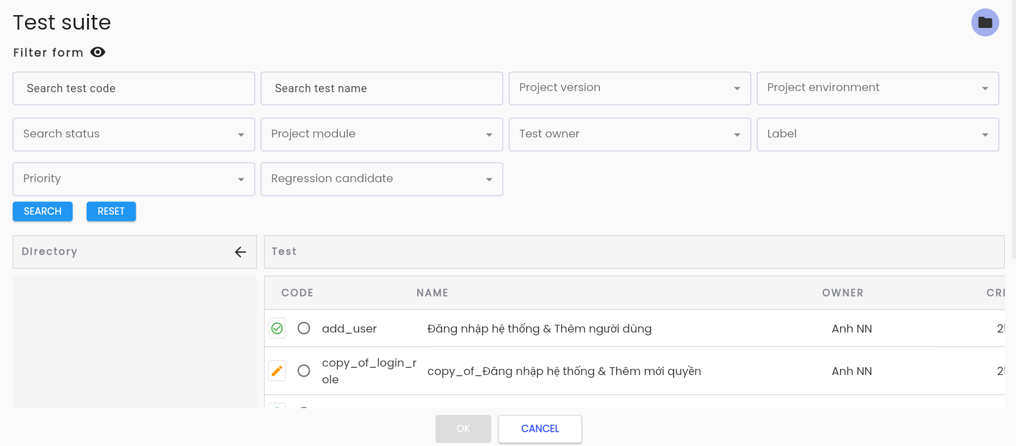Expand the Project module dropdown
This screenshot has width=1016, height=446.
coord(381,134)
